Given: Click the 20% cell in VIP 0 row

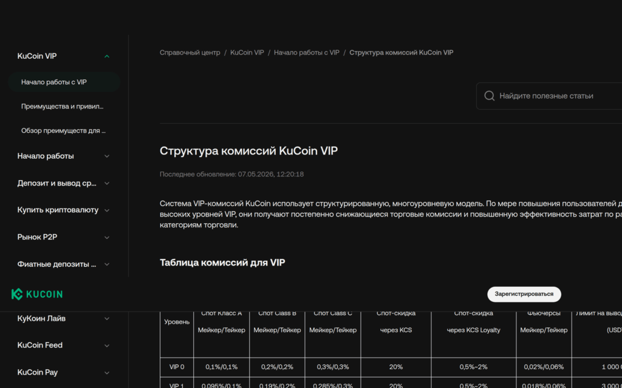Looking at the screenshot, I should tap(396, 367).
